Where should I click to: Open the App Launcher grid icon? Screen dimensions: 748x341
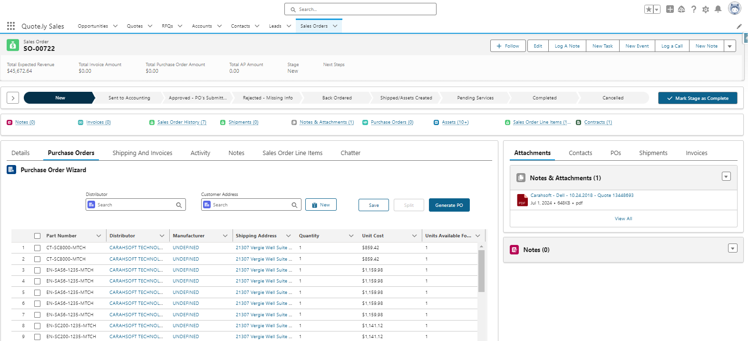coord(11,26)
